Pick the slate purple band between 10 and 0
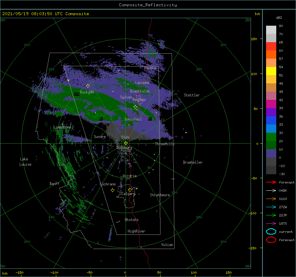 (271, 153)
